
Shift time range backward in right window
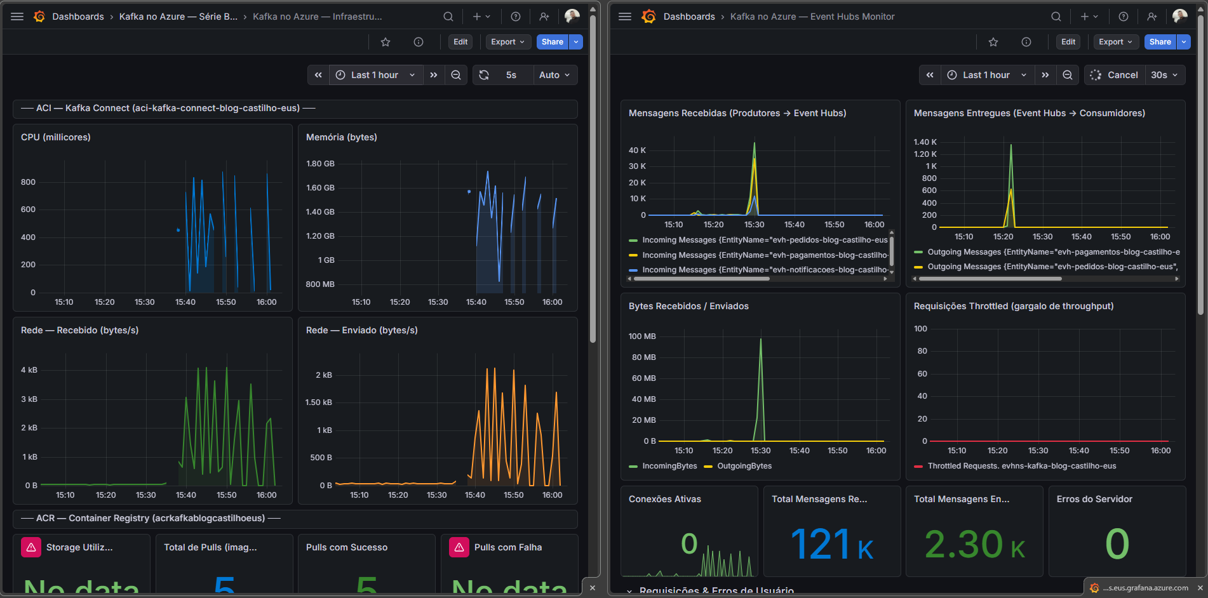[x=930, y=75]
